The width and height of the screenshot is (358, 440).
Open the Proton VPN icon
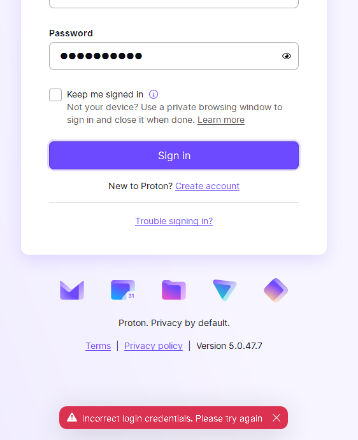[225, 290]
